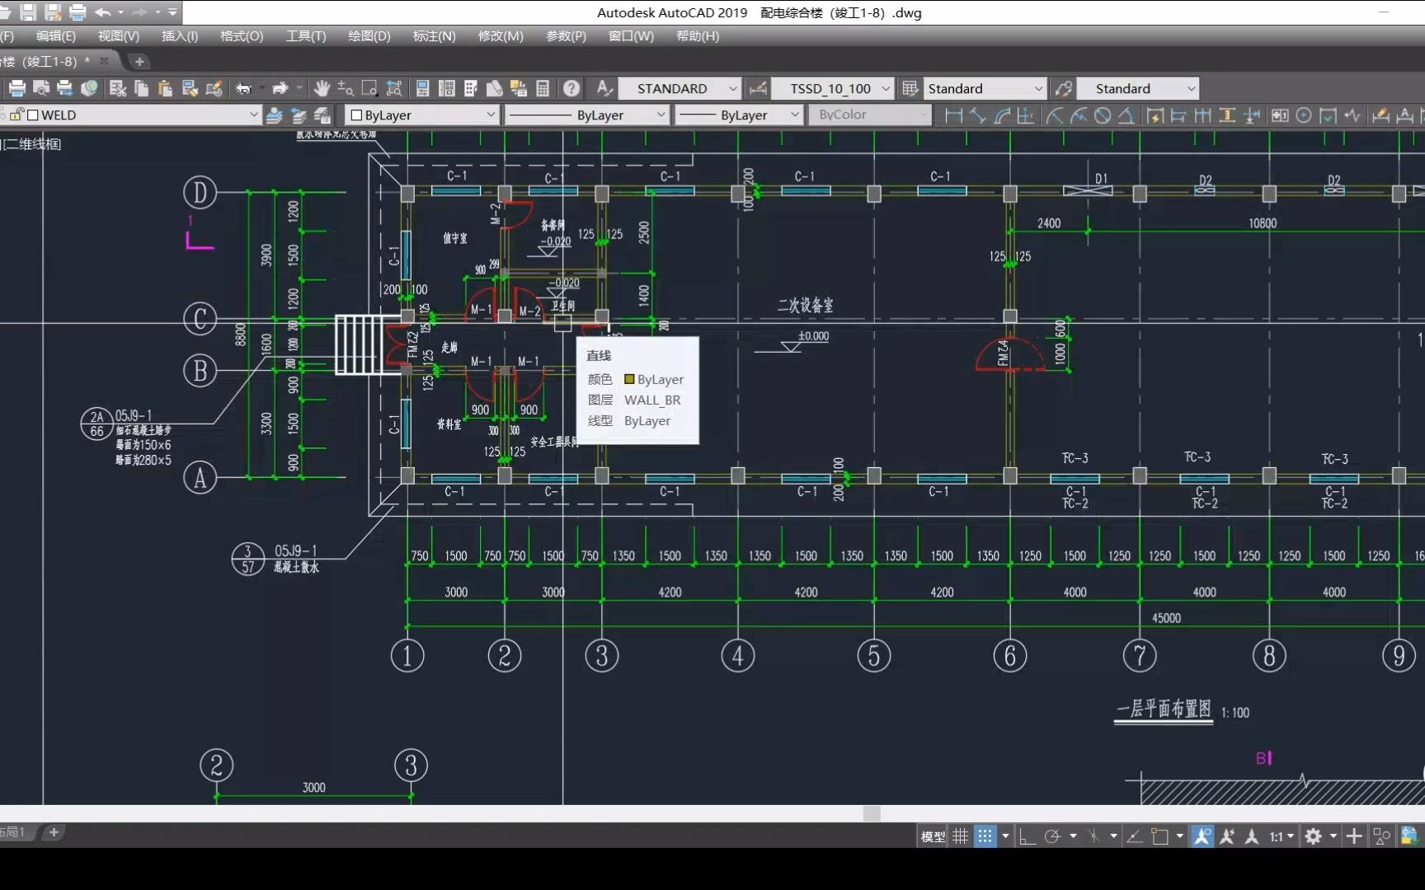Click the ByLayer color square swatch
This screenshot has width=1425, height=890.
[x=356, y=115]
